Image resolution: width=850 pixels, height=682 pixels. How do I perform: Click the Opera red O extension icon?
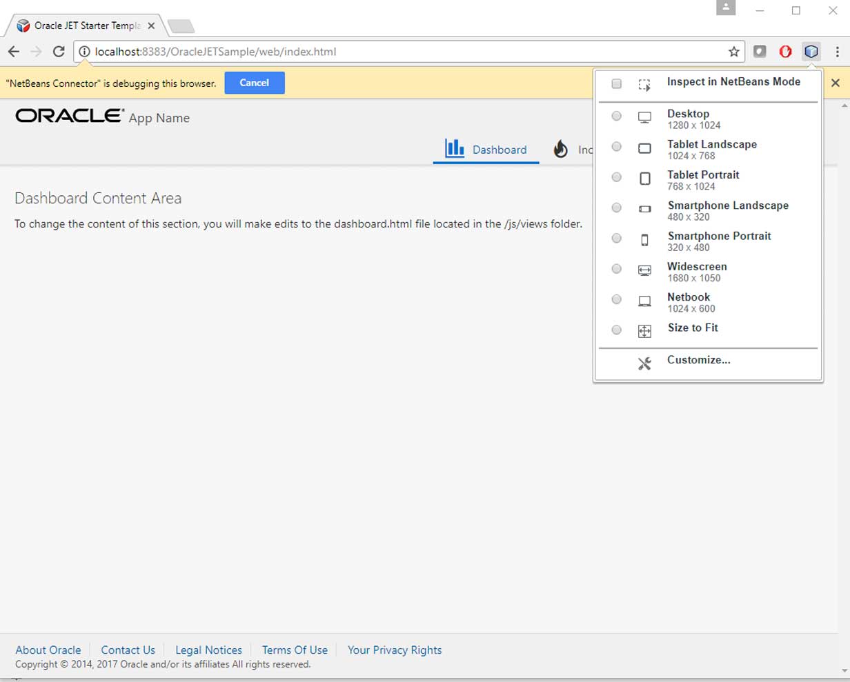[785, 52]
